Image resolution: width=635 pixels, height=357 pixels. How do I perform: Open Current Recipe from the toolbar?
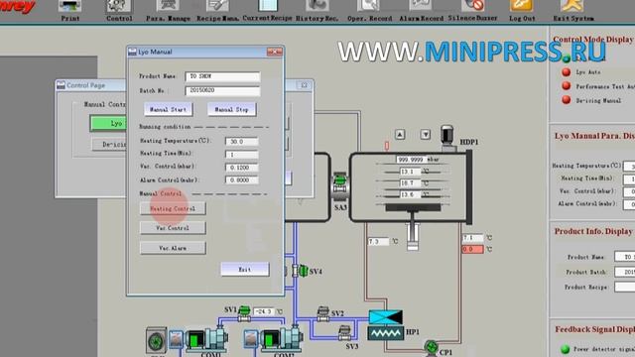268,7
